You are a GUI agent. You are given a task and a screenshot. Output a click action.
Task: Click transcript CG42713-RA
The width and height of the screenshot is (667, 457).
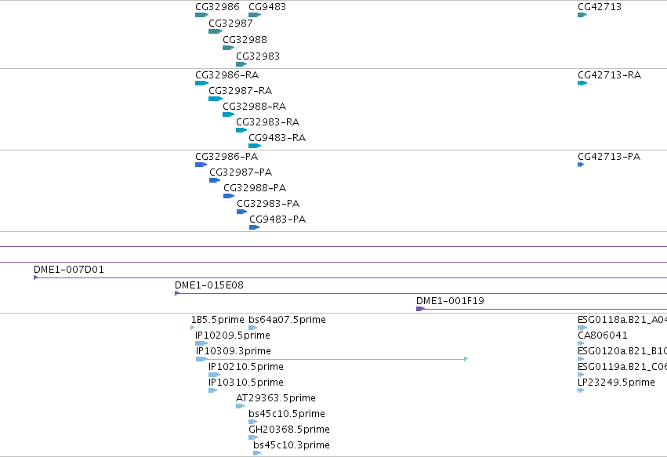pyautogui.click(x=582, y=83)
